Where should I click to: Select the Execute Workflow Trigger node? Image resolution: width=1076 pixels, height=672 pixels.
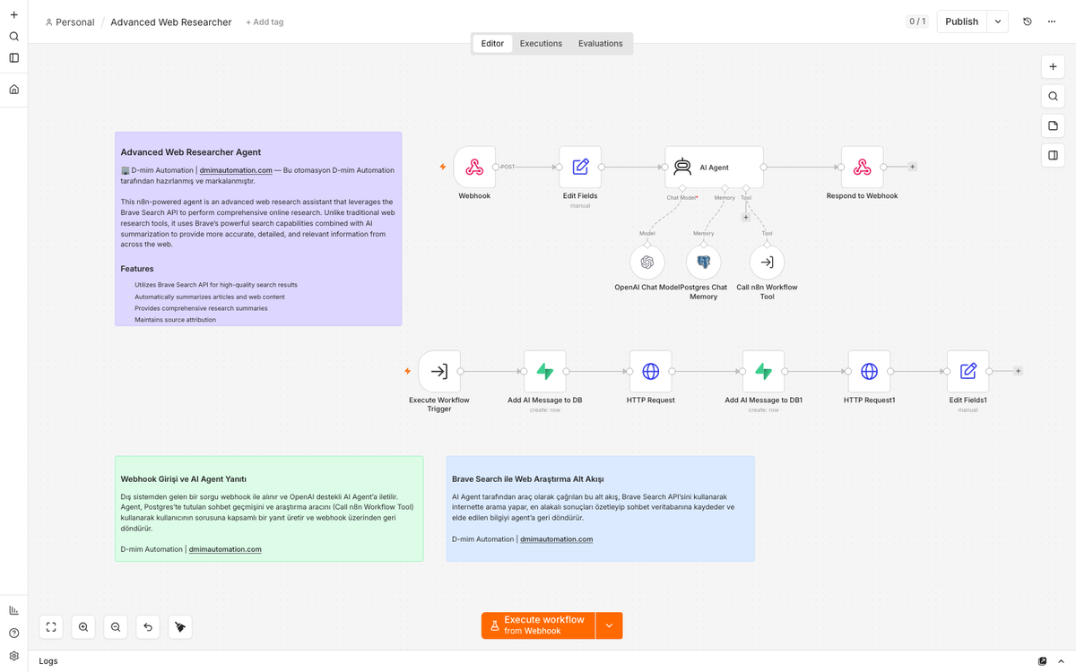point(439,372)
